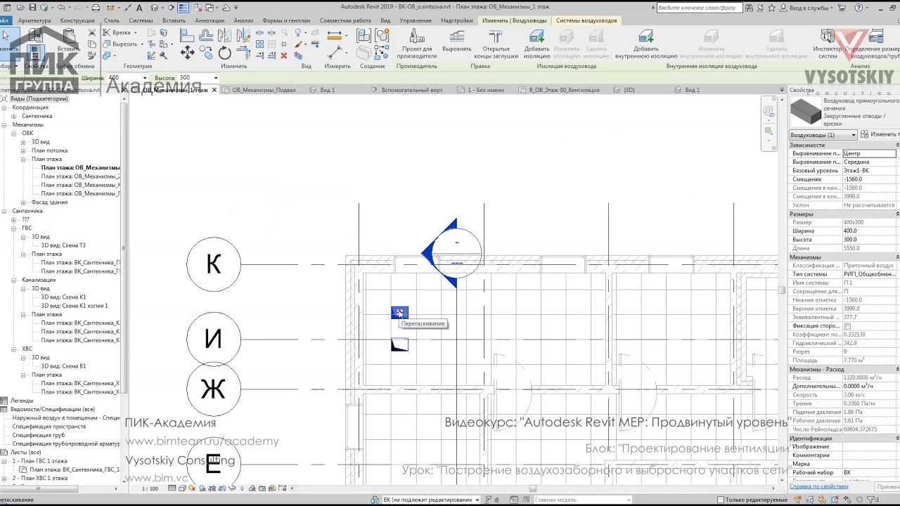The image size is (900, 506).
Task: Open the Аннотации ribbon tab
Action: pyautogui.click(x=210, y=20)
